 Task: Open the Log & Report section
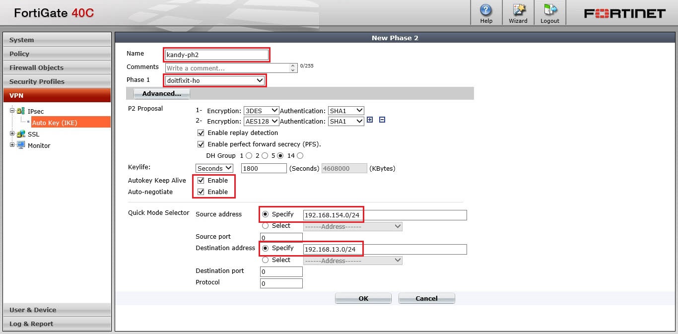coord(57,324)
